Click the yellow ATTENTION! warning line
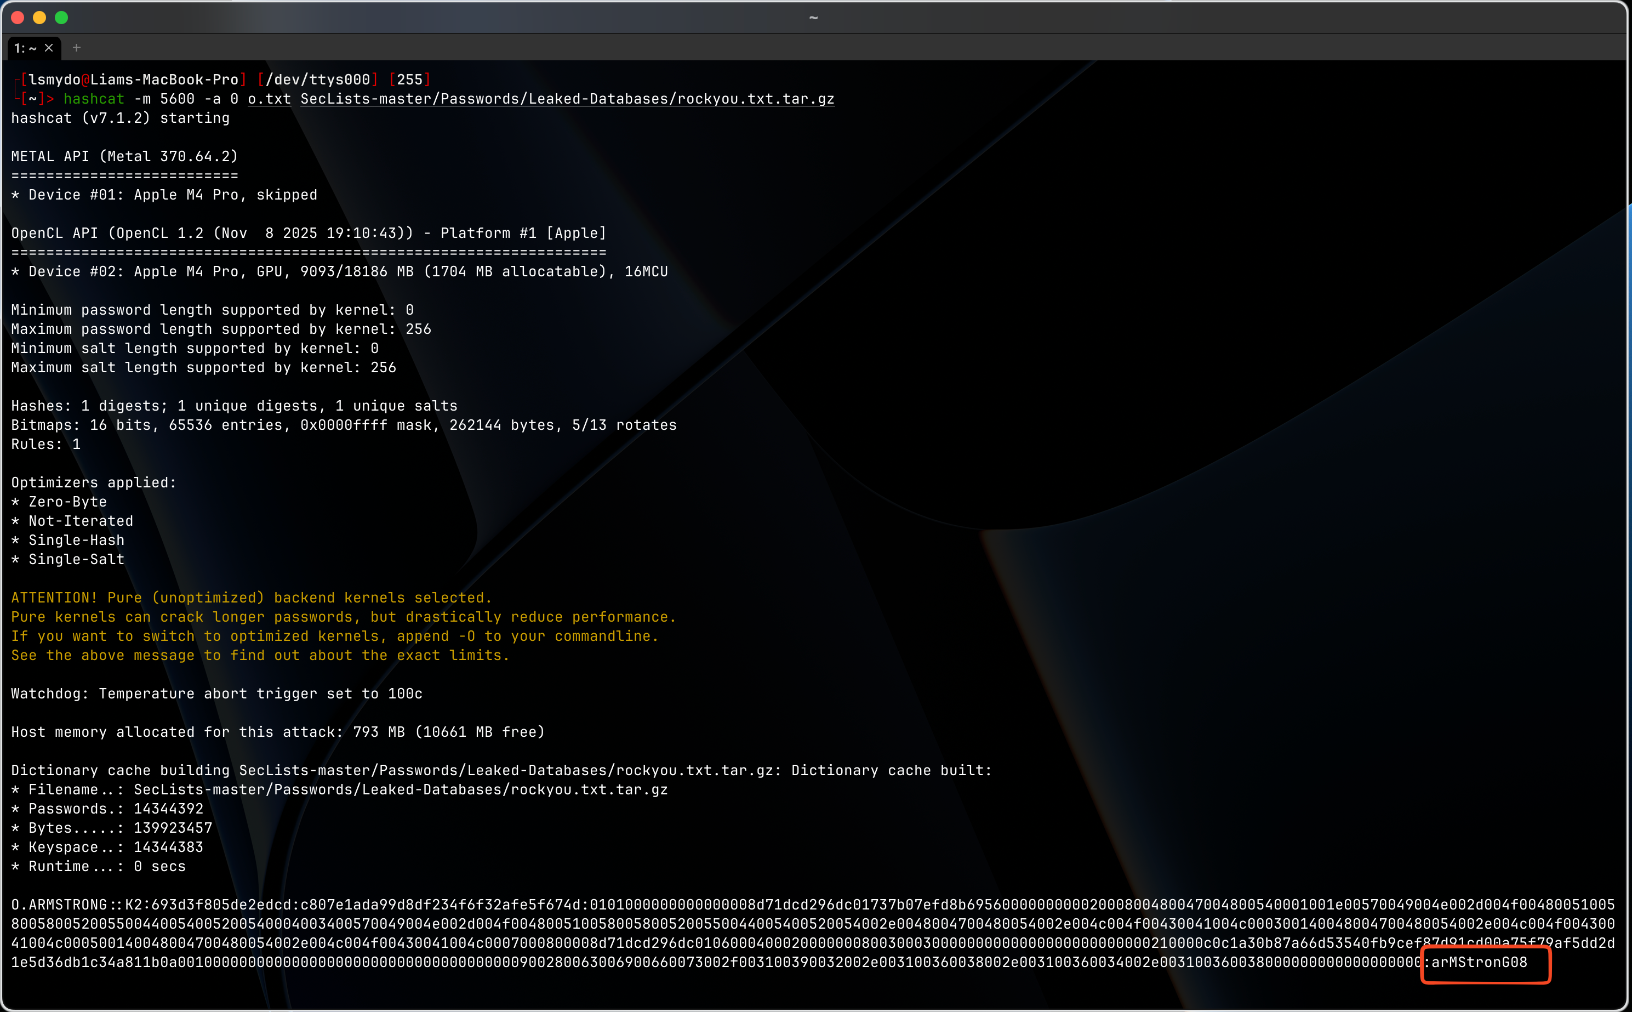1632x1012 pixels. [251, 598]
